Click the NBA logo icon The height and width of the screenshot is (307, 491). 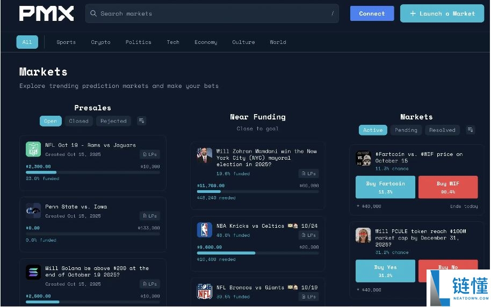coord(205,230)
